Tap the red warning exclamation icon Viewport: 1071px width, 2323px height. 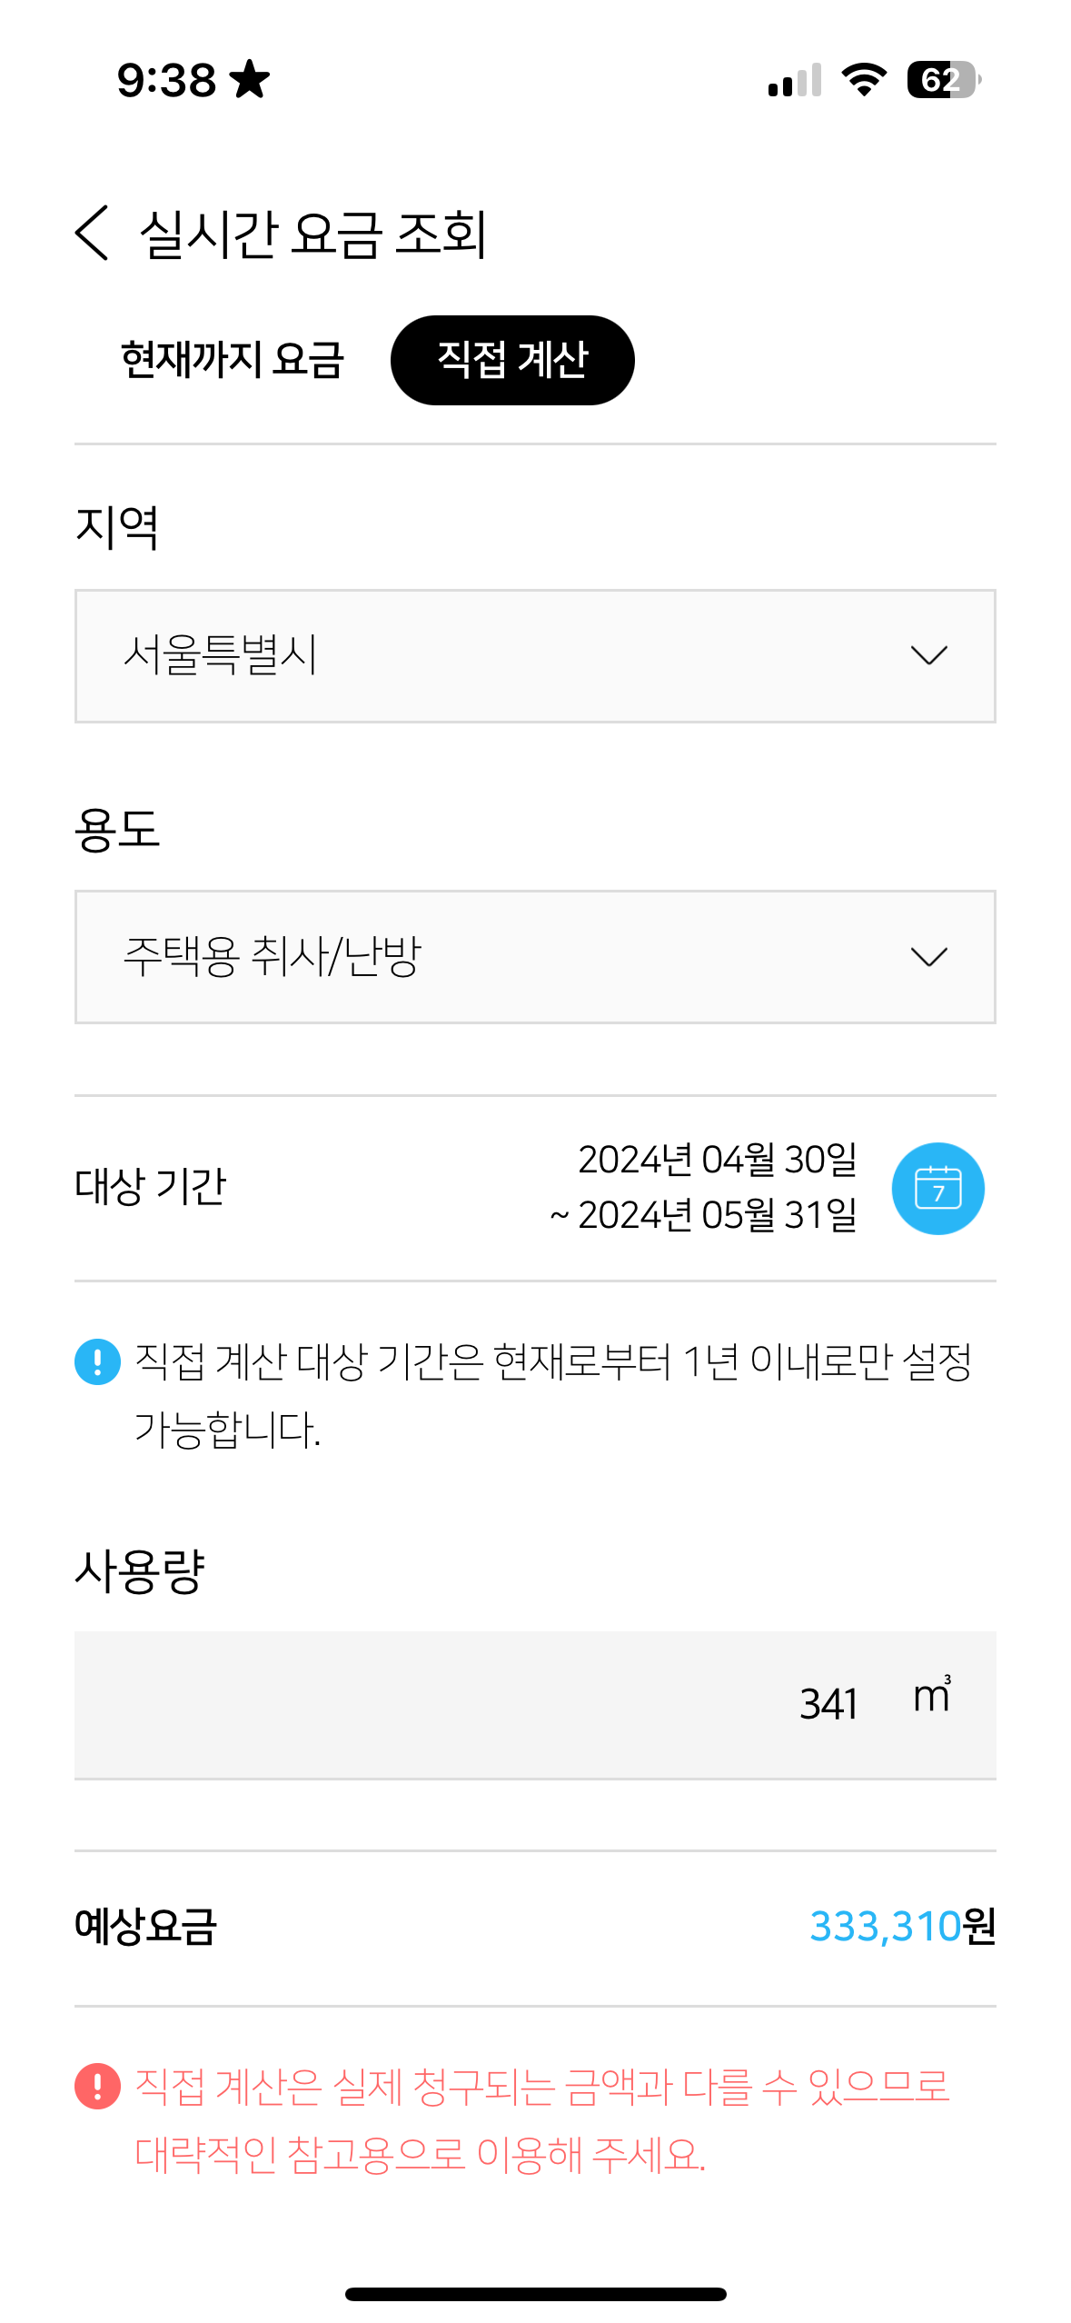pyautogui.click(x=97, y=2086)
